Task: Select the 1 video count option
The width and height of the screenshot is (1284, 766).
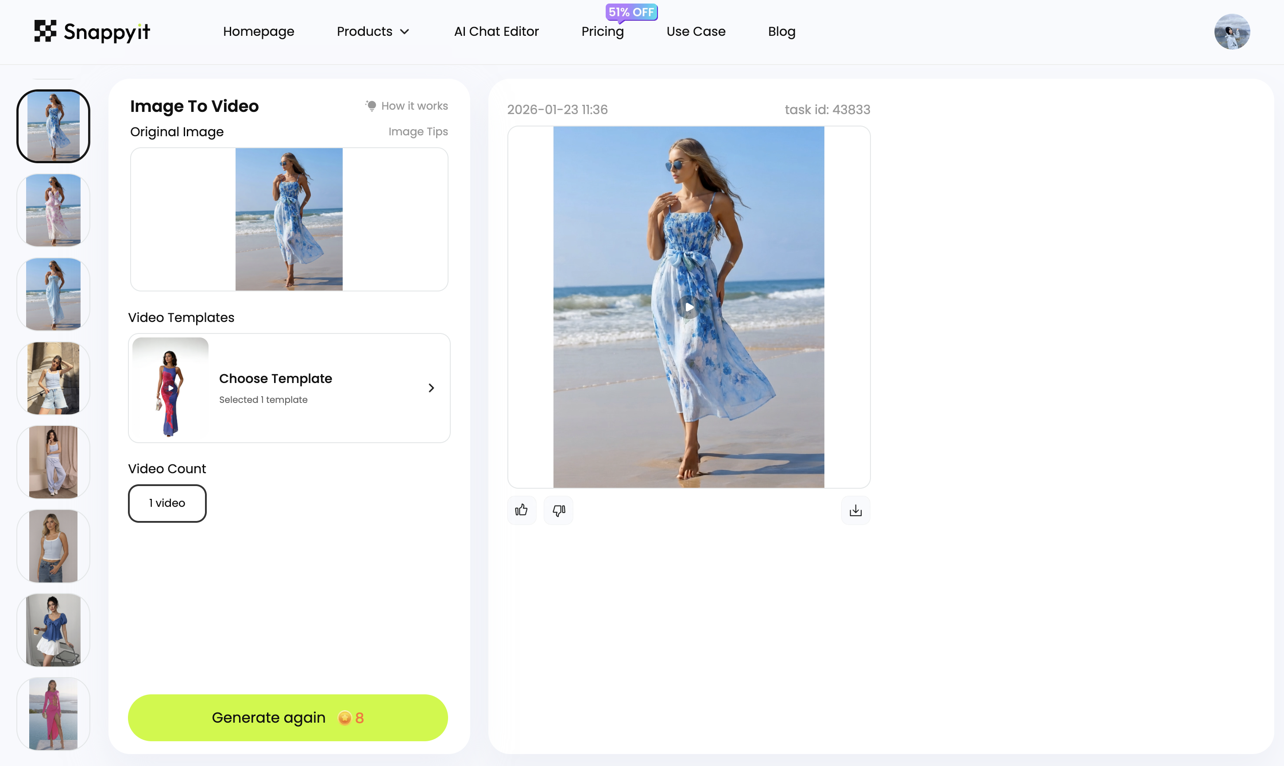Action: click(167, 503)
